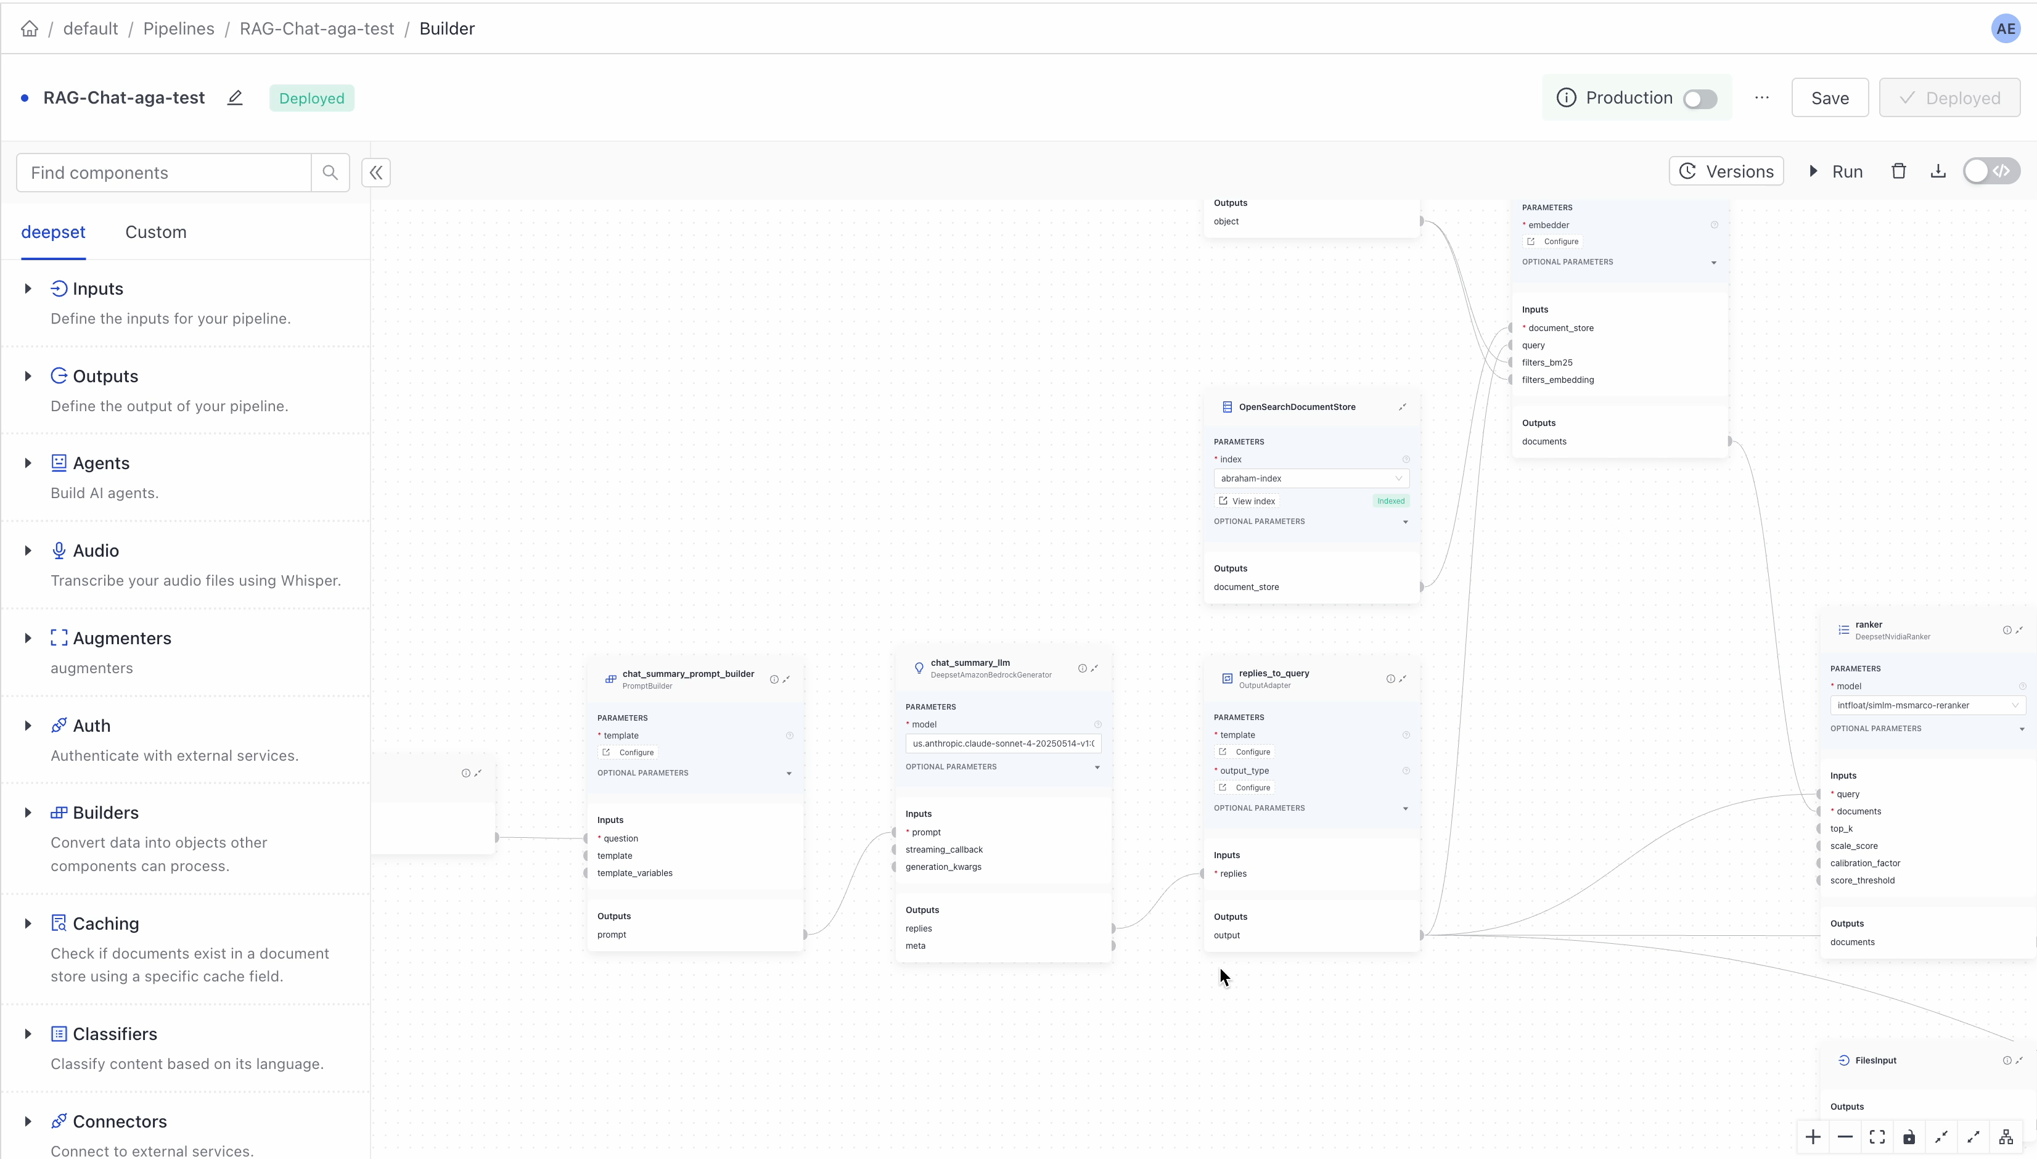Image resolution: width=2037 pixels, height=1159 pixels.
Task: Rename the pipeline via the pencil icon
Action: [x=235, y=97]
